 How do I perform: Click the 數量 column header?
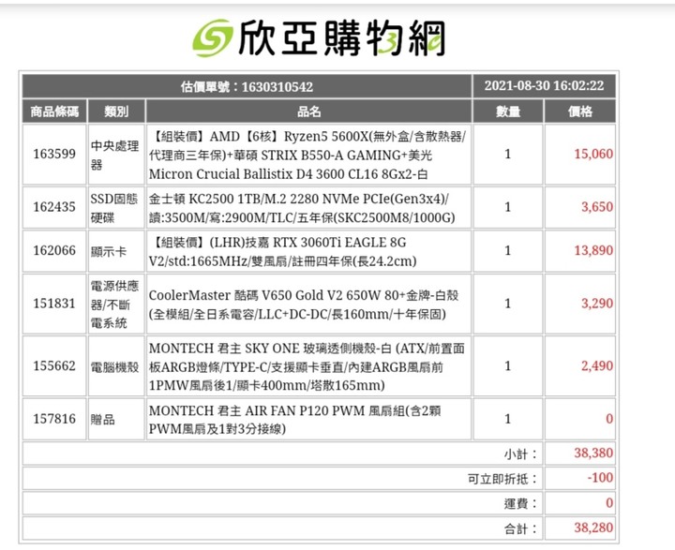tap(508, 111)
